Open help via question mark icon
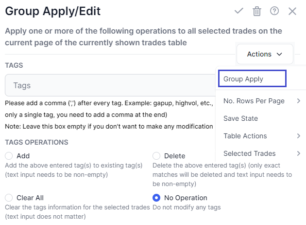The width and height of the screenshot is (306, 225). pos(274,11)
